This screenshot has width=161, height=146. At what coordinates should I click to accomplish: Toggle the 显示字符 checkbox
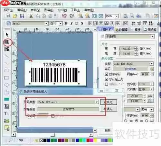coord(106,74)
